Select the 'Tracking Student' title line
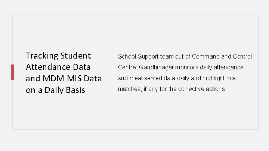 coord(58,56)
